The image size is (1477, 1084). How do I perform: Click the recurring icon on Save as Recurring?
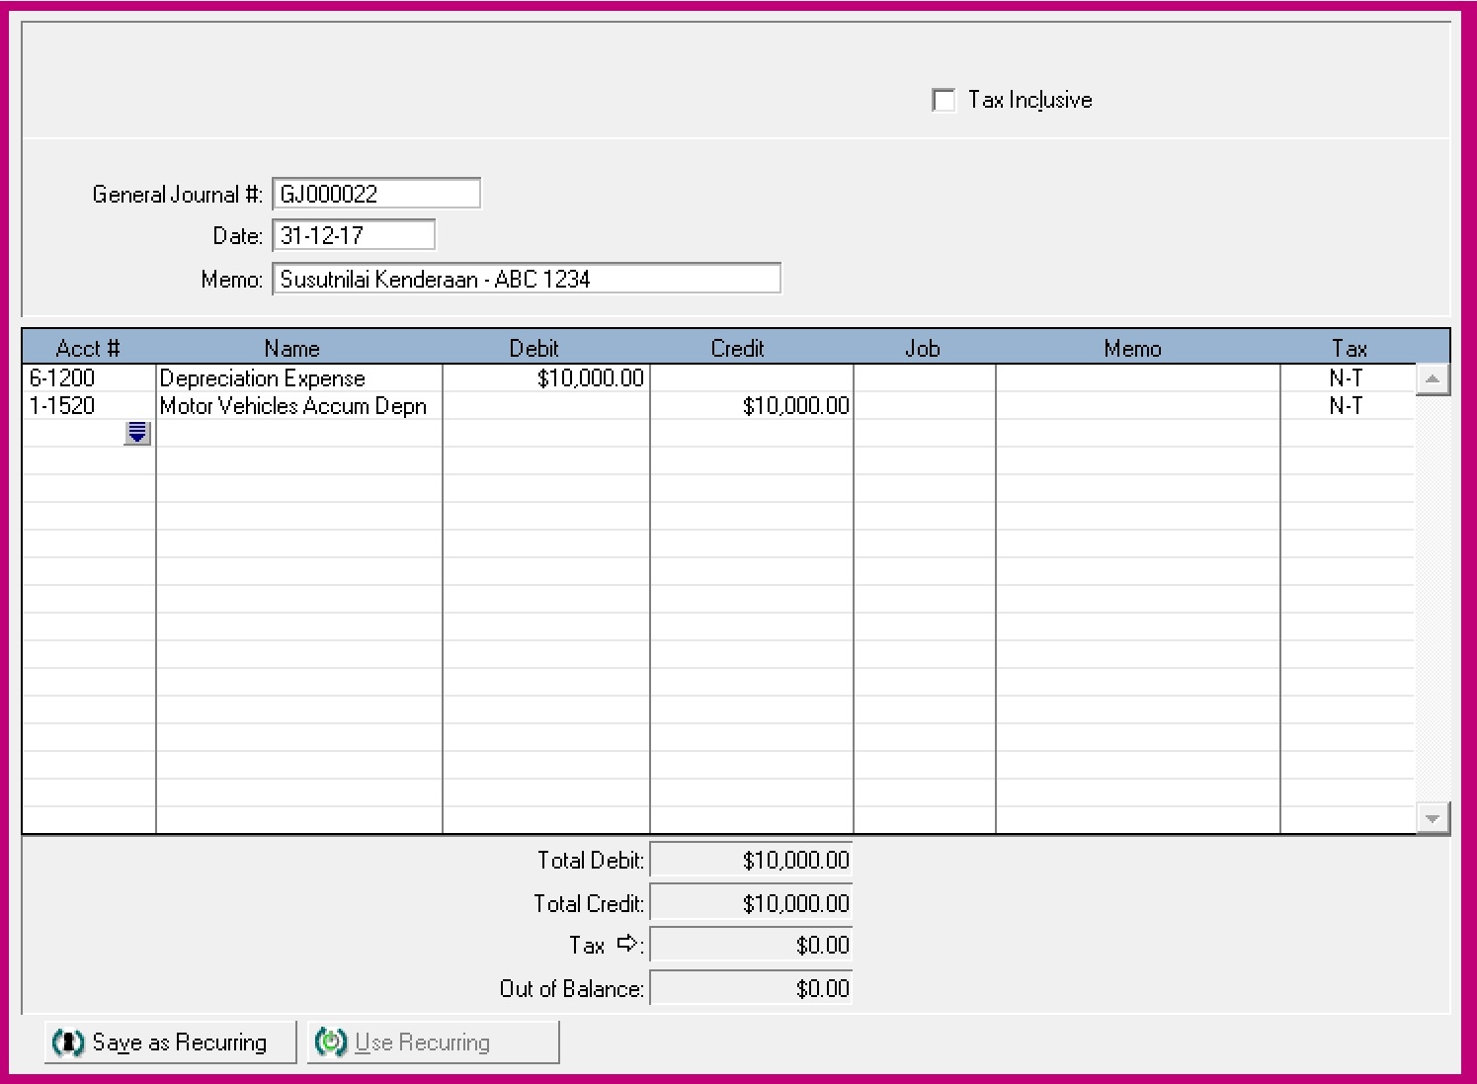tap(68, 1042)
